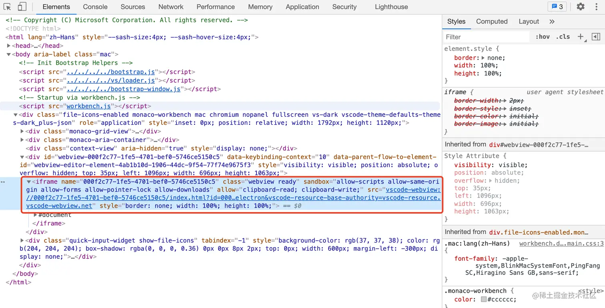Select the Layout sidebar tab
Image resolution: width=605 pixels, height=308 pixels.
[x=529, y=22]
